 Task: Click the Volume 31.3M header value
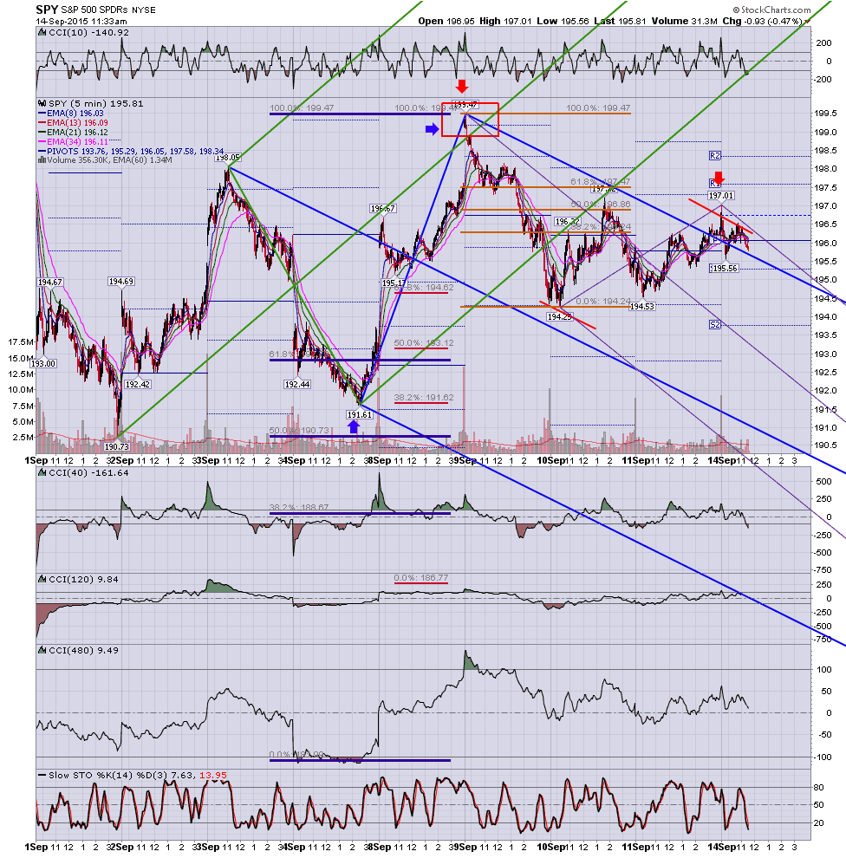coord(684,22)
